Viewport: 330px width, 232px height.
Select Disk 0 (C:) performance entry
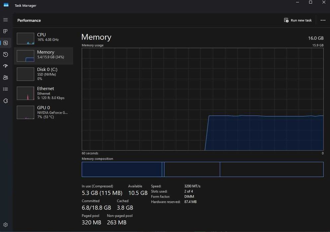pos(43,74)
